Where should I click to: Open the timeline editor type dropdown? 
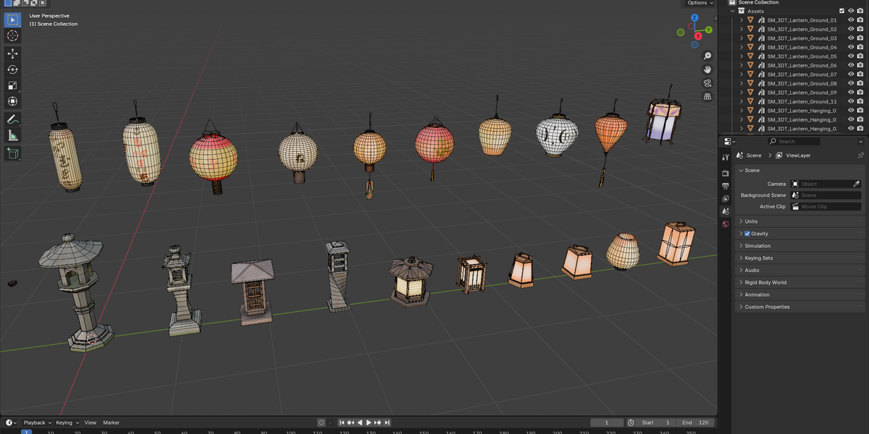click(12, 422)
